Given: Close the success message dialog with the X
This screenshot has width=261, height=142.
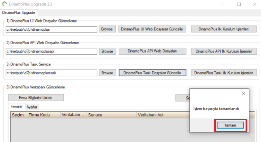Looking at the screenshot, I should (x=243, y=94).
